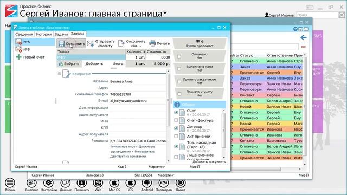Open Настройки gear icon

pos(48,183)
